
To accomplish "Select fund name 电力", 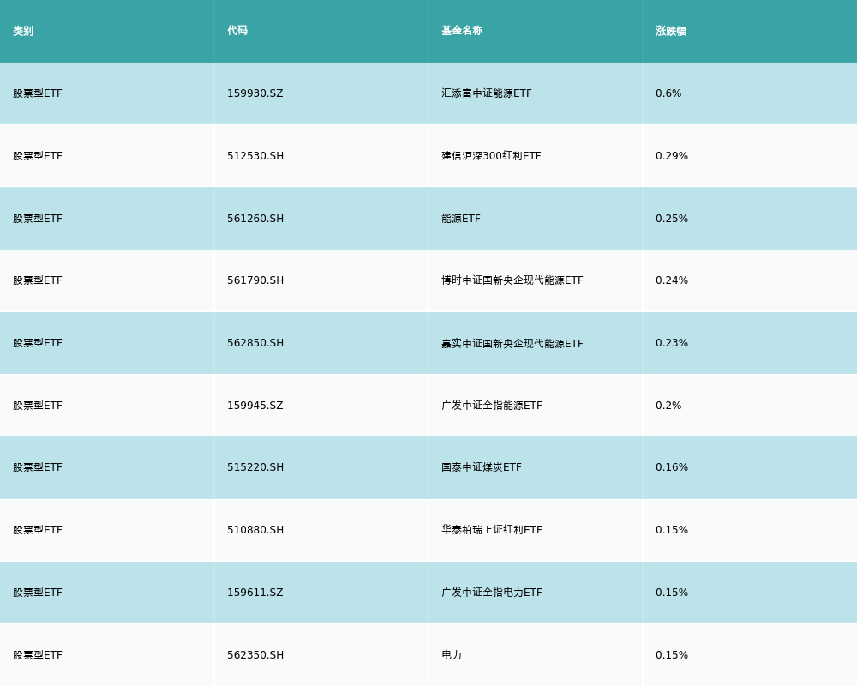I will 452,655.
